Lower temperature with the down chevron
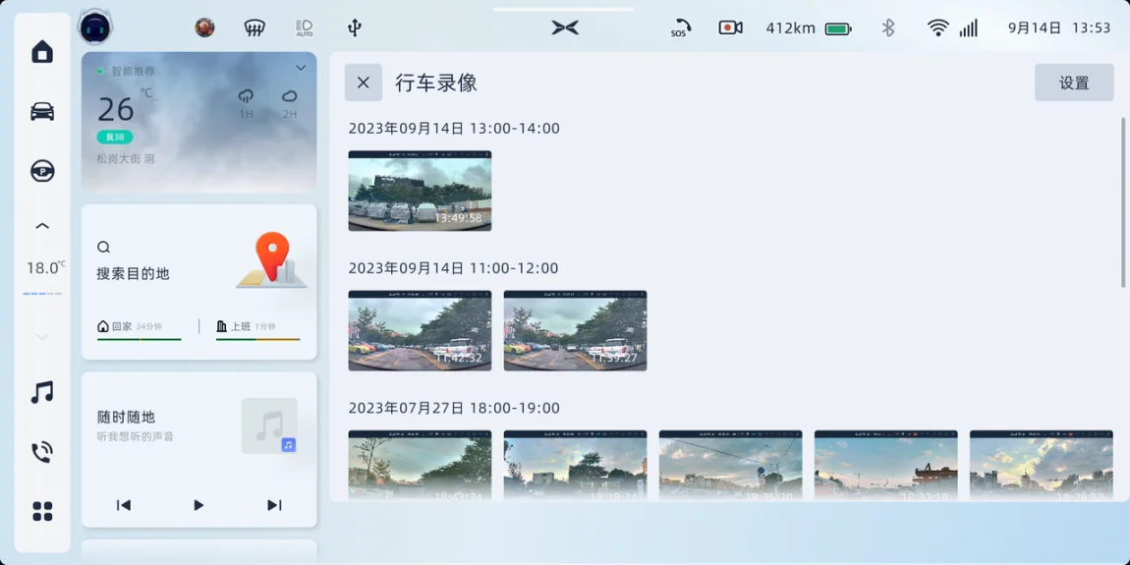 coord(42,336)
